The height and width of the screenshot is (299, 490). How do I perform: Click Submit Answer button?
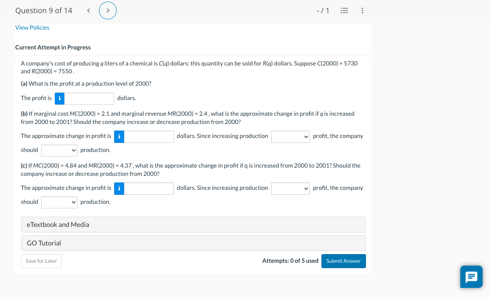click(343, 261)
